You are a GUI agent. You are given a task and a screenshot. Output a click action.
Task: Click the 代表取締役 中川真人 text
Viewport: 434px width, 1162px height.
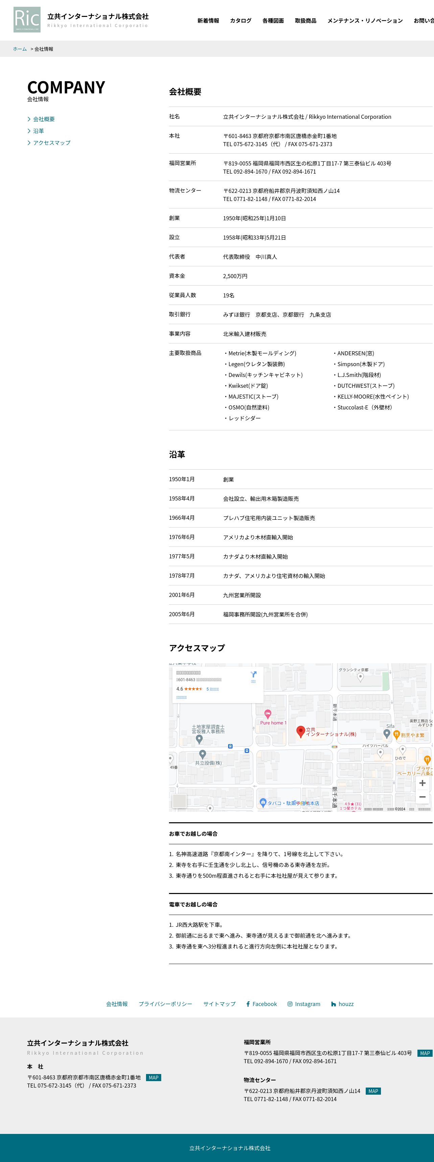[x=250, y=257]
